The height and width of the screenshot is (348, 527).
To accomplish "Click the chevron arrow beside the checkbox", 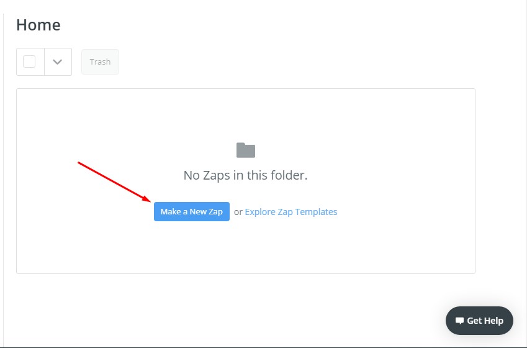I will tap(58, 62).
